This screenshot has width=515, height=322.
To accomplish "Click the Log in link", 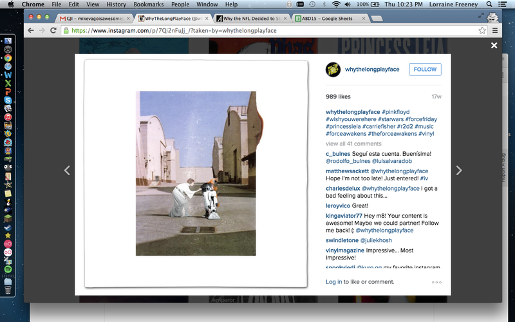I will 333,282.
